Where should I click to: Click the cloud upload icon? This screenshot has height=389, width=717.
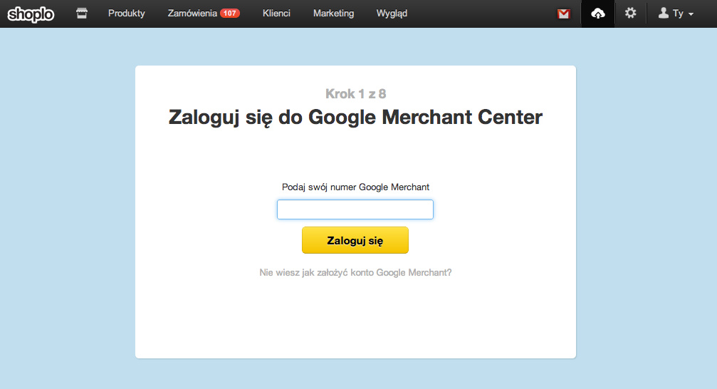[597, 14]
